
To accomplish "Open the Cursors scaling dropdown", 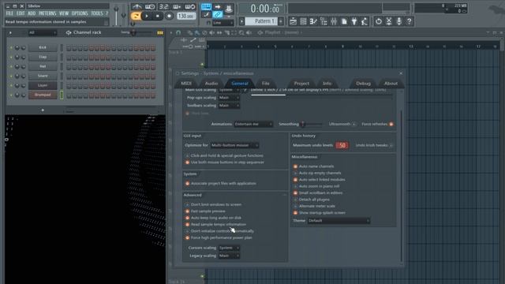I will tap(229, 248).
